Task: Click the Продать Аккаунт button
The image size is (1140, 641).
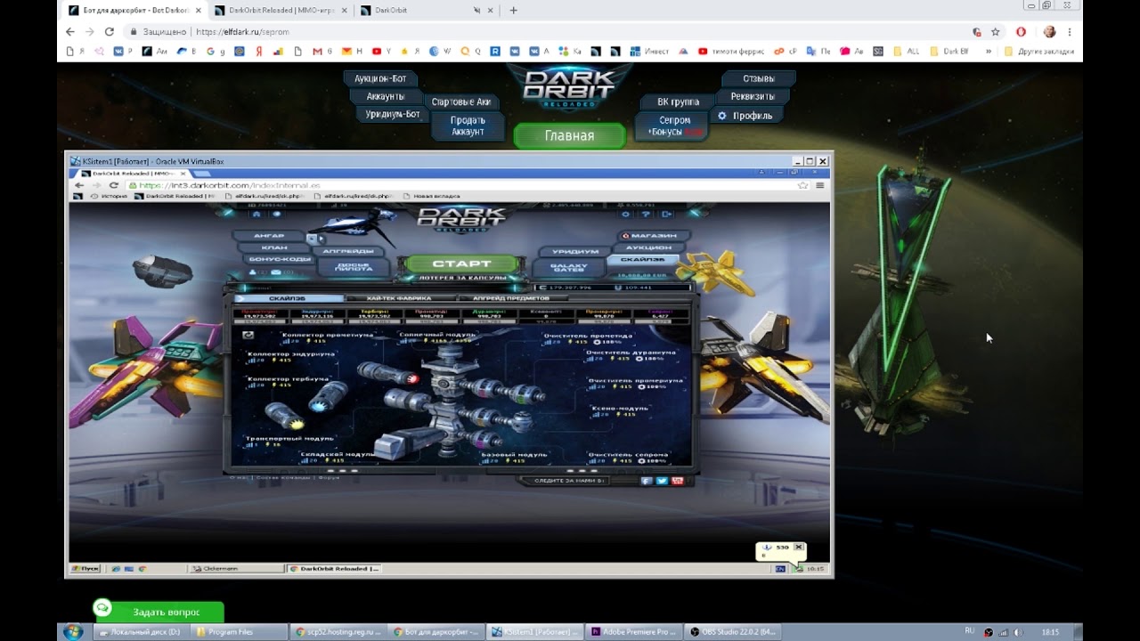Action: (468, 126)
